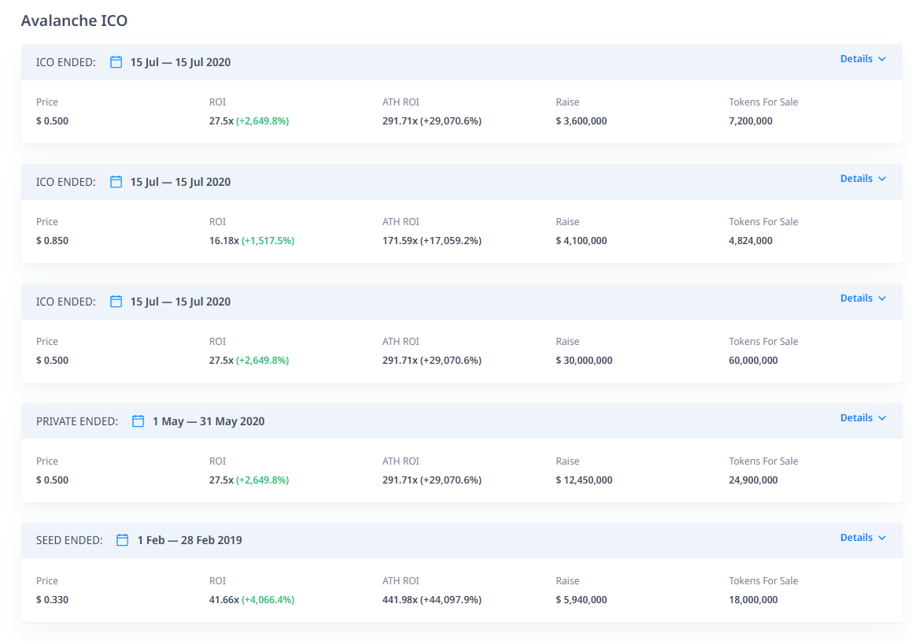Click the PRIVATE ENDED: label
Screen dimensions: 912x641
77,421
